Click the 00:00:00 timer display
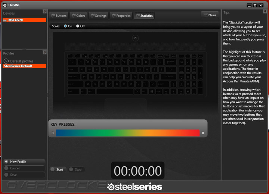Image resolution: width=269 pixels, height=194 pixels. pyautogui.click(x=137, y=170)
